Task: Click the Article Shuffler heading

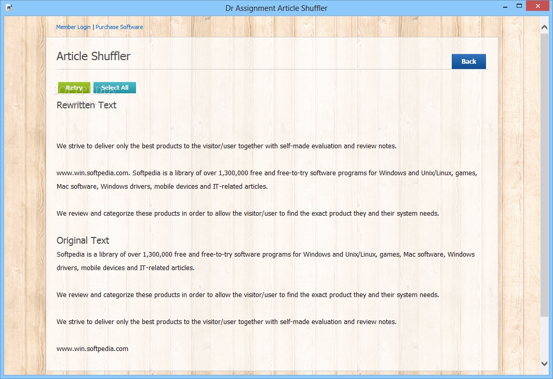Action: pos(93,56)
